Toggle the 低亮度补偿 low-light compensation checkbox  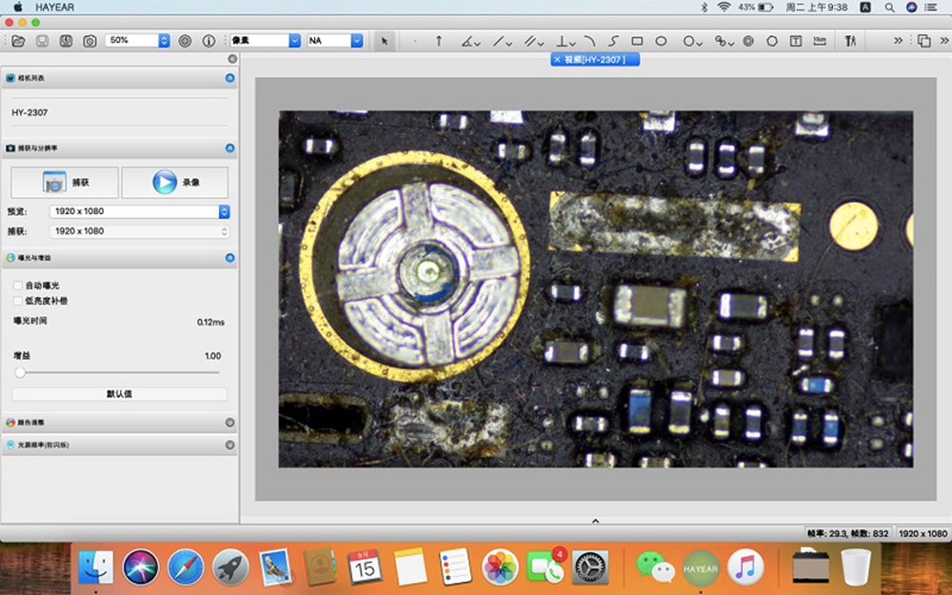[18, 301]
